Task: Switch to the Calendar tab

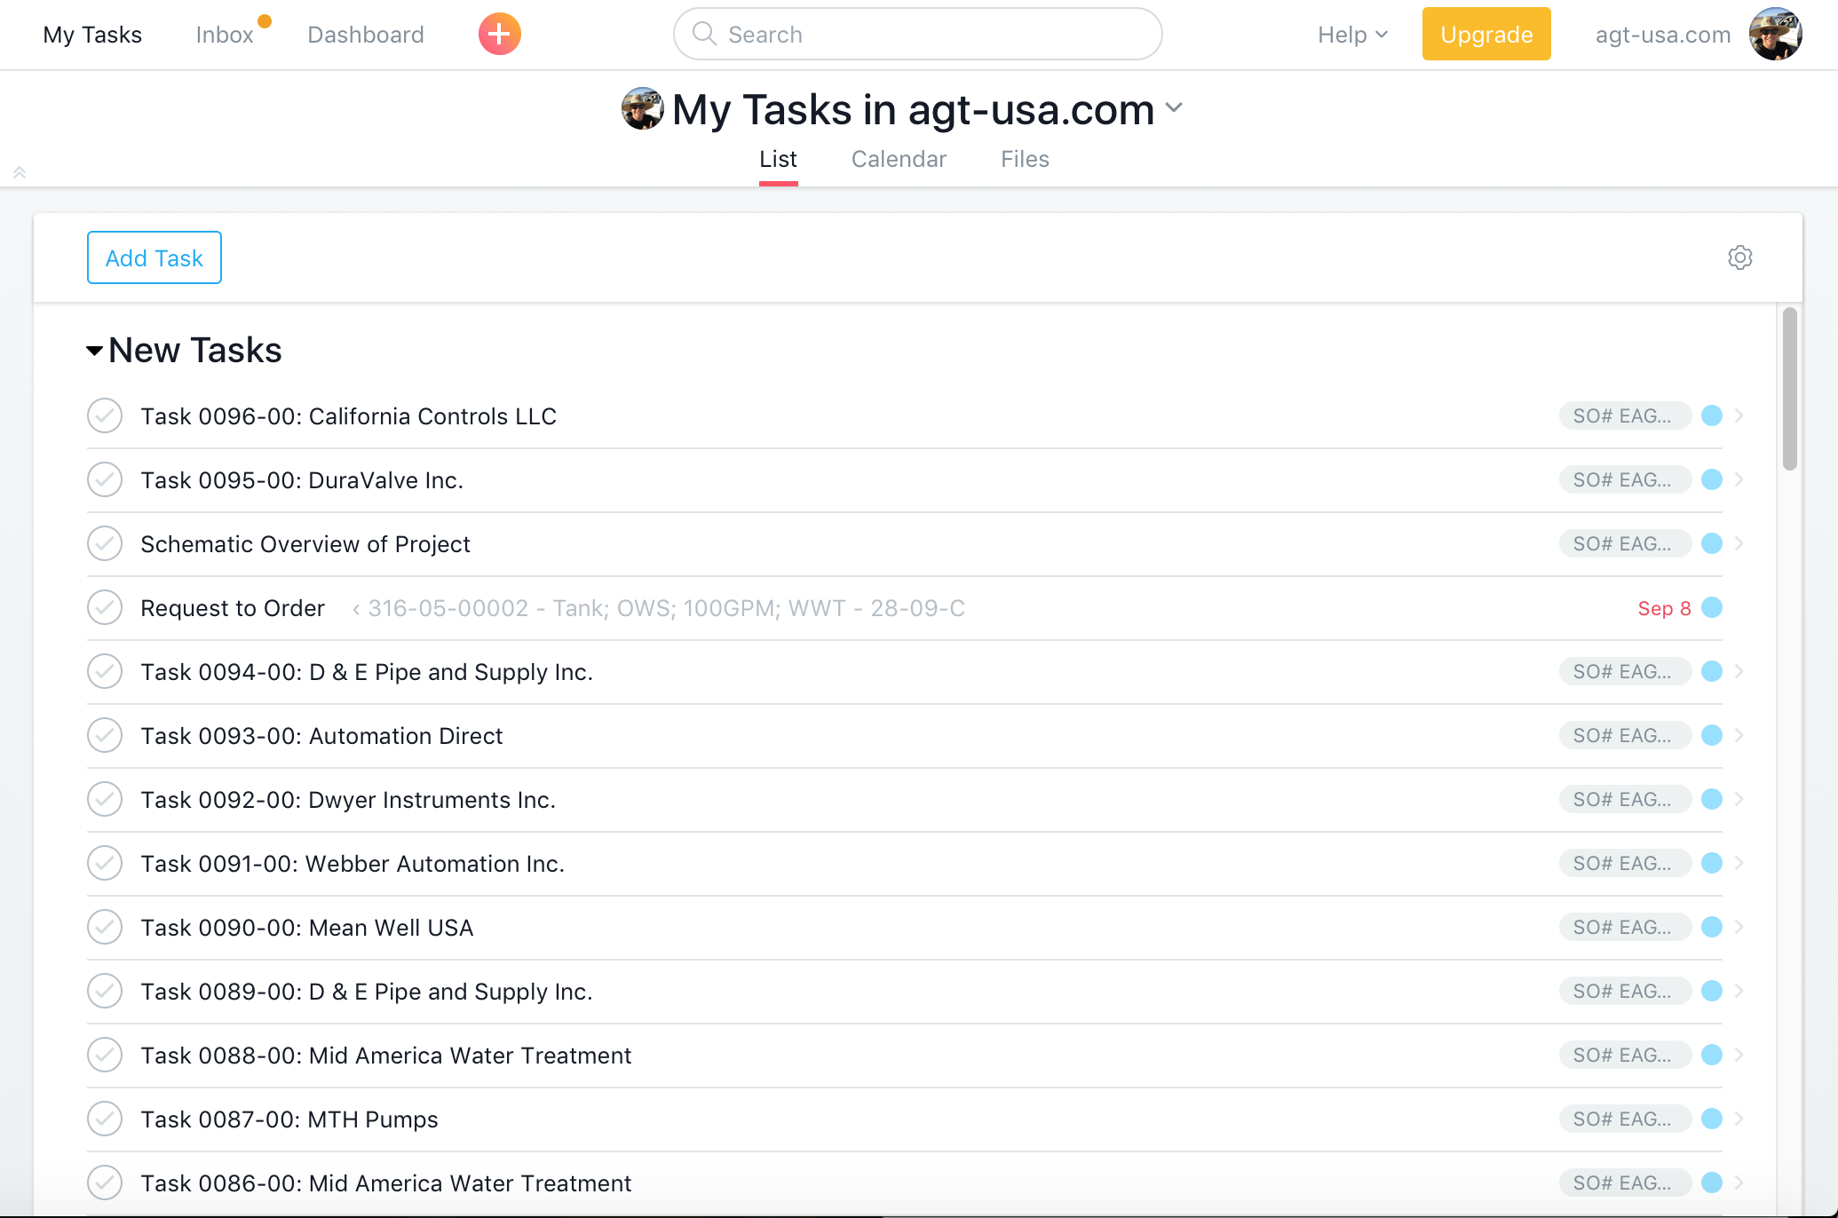Action: pos(899,159)
